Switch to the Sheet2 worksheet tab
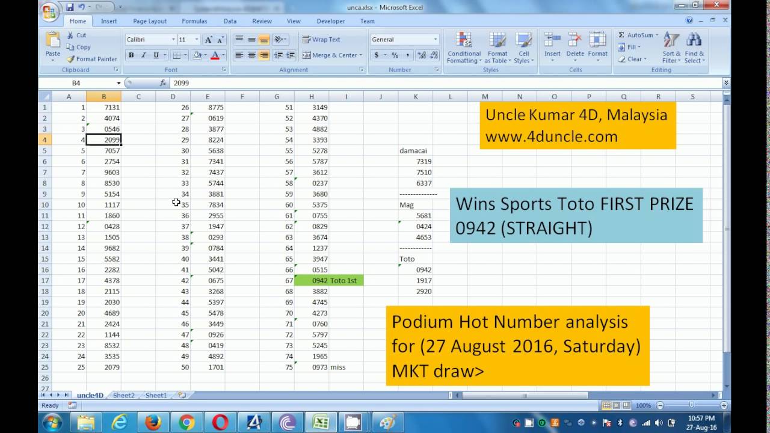 (124, 395)
